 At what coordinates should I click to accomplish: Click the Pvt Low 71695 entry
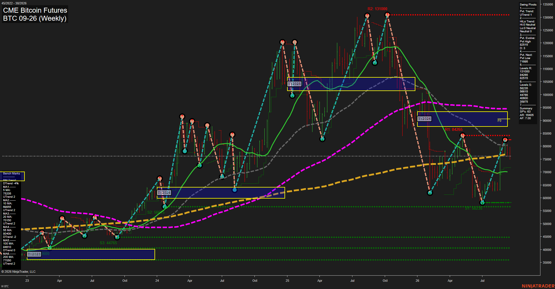tap(525, 60)
